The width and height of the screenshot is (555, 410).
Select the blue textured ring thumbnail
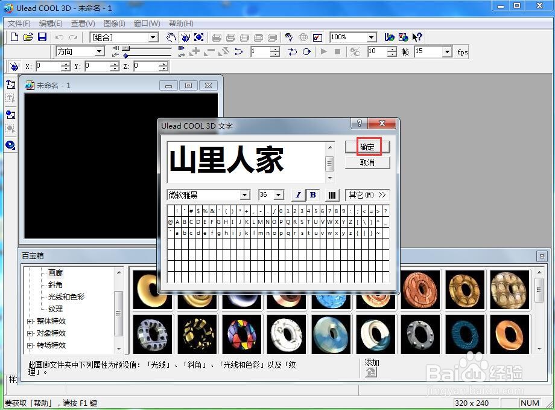tap(465, 334)
